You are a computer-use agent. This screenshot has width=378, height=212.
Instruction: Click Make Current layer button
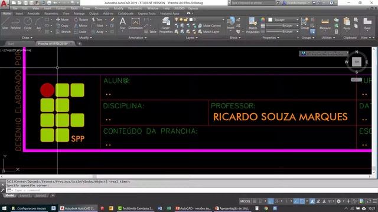[209, 25]
